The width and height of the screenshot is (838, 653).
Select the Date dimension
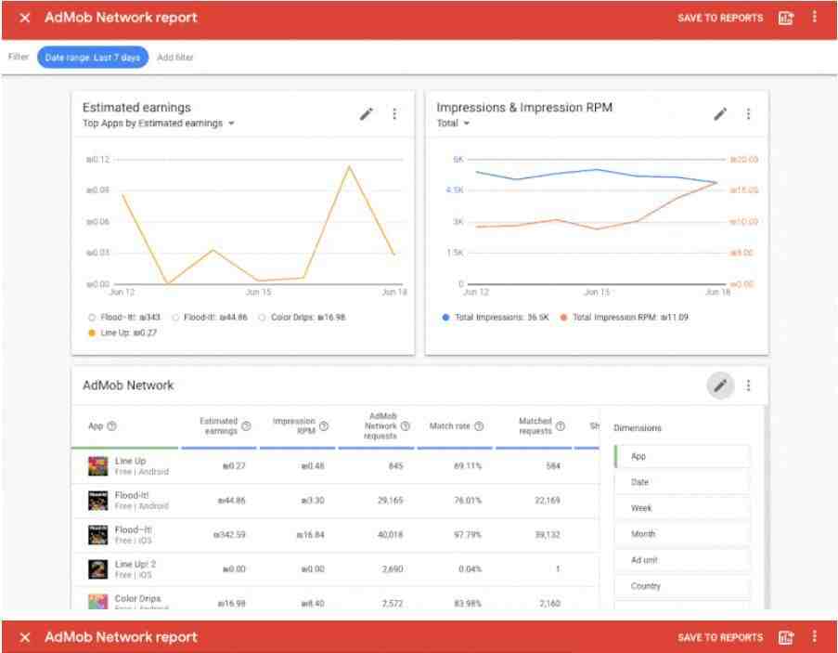682,482
